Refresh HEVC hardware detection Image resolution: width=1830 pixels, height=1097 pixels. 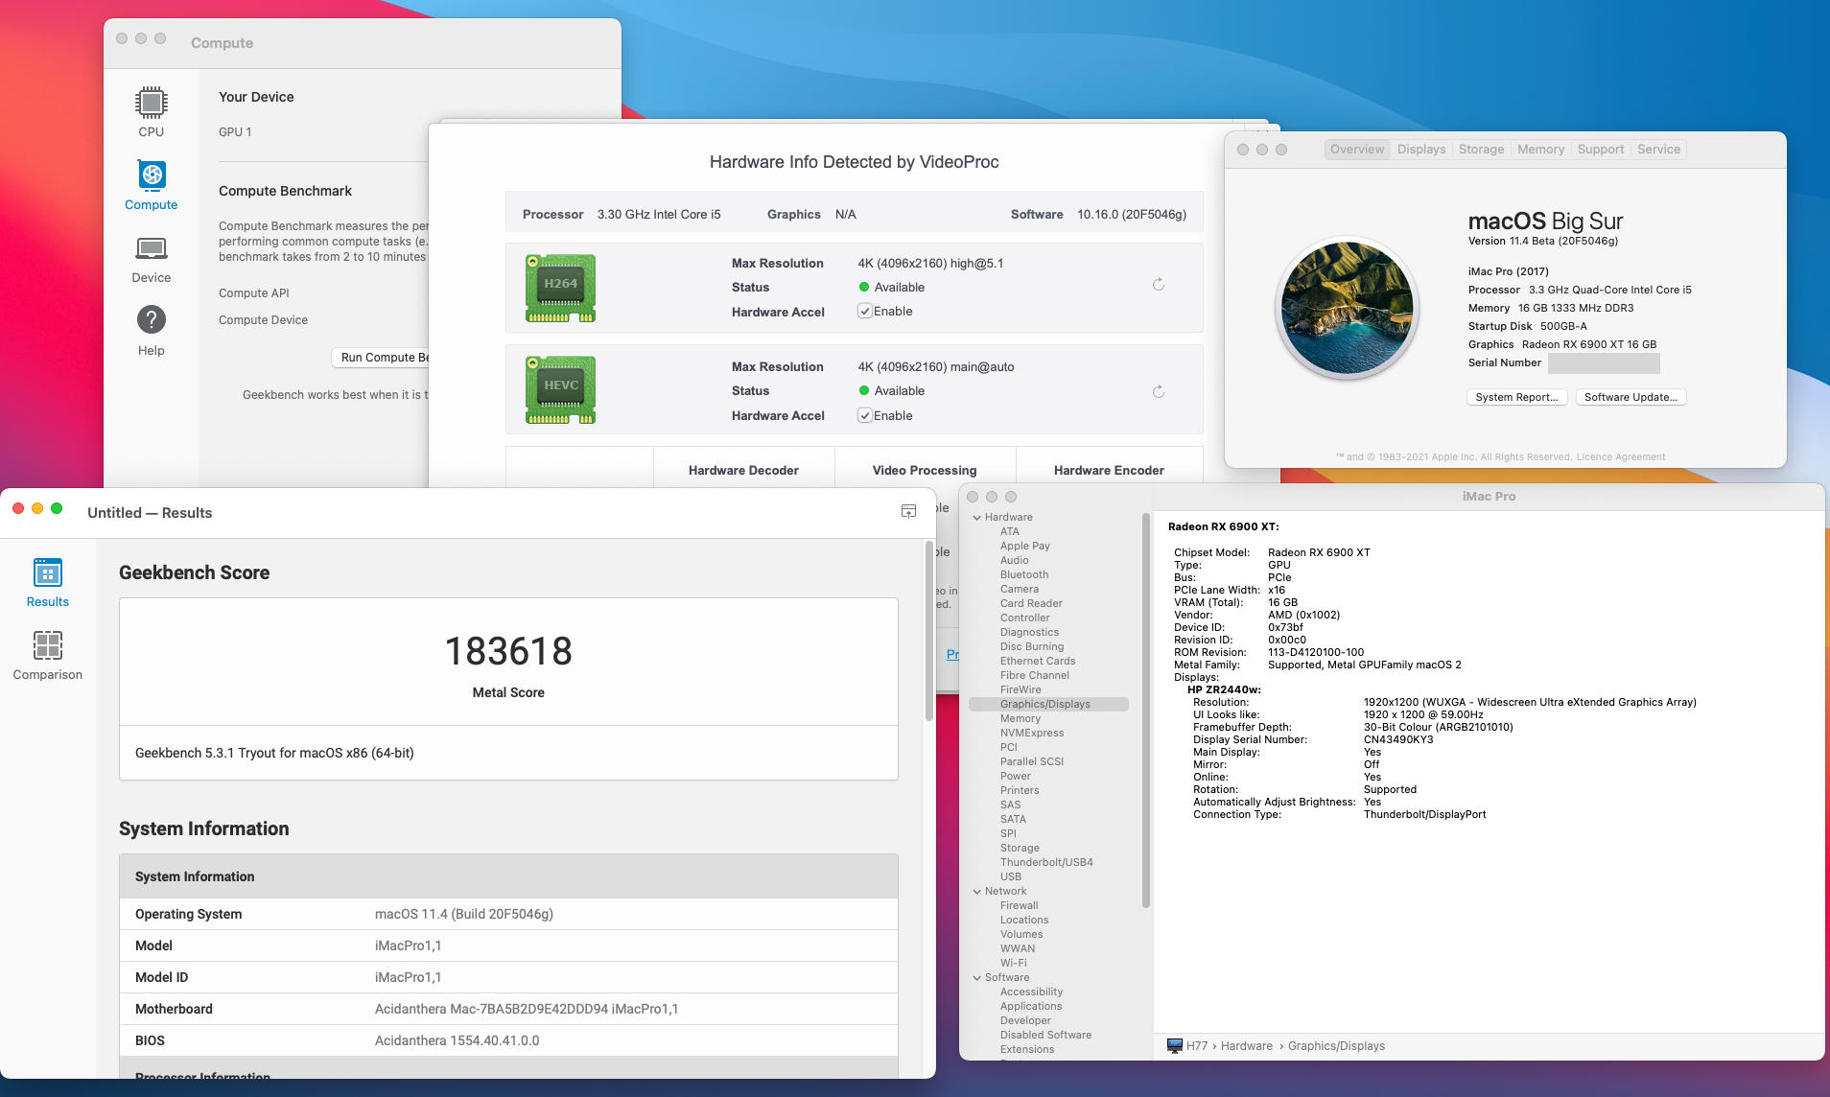[x=1159, y=391]
